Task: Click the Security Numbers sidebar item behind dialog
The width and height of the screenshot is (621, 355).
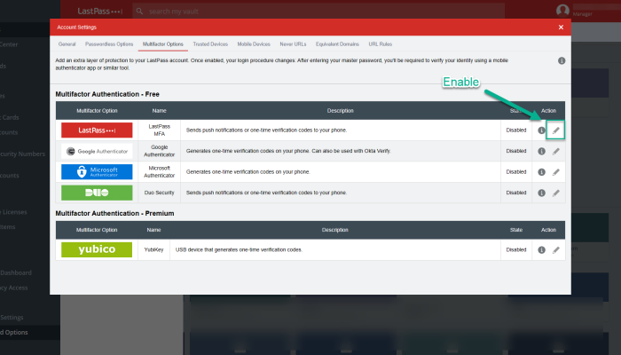Action: [x=22, y=154]
